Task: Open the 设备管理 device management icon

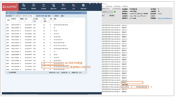Action: pos(23,5)
